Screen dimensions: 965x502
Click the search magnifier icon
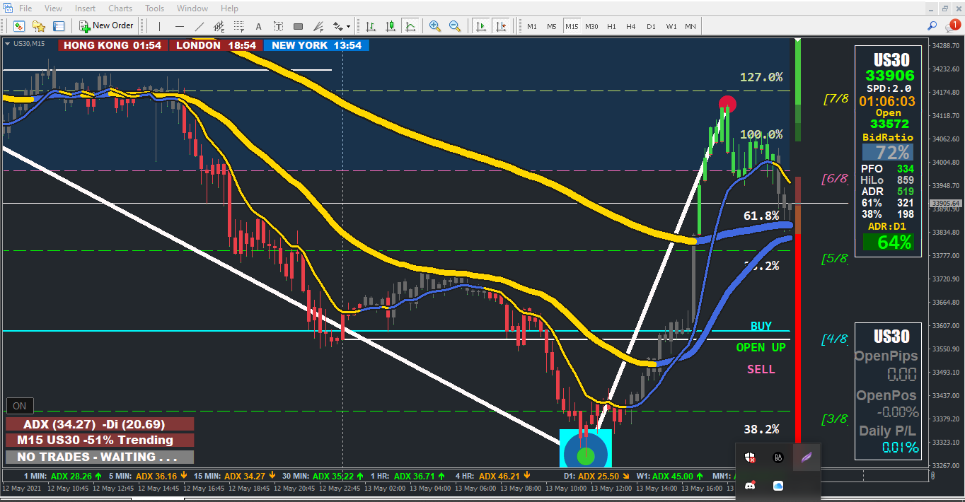click(x=932, y=26)
